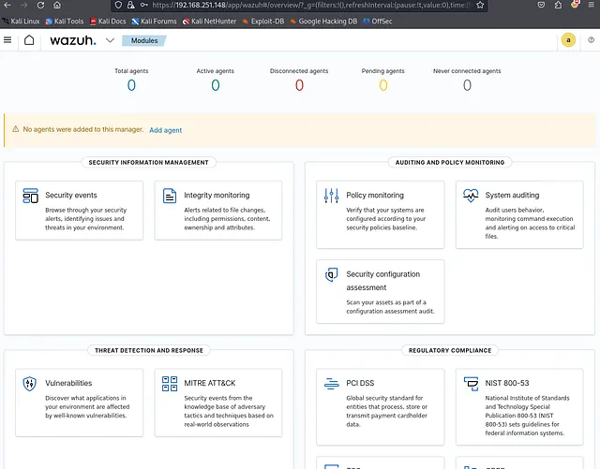
Task: Open Security configuration assessment icon
Action: tap(331, 274)
